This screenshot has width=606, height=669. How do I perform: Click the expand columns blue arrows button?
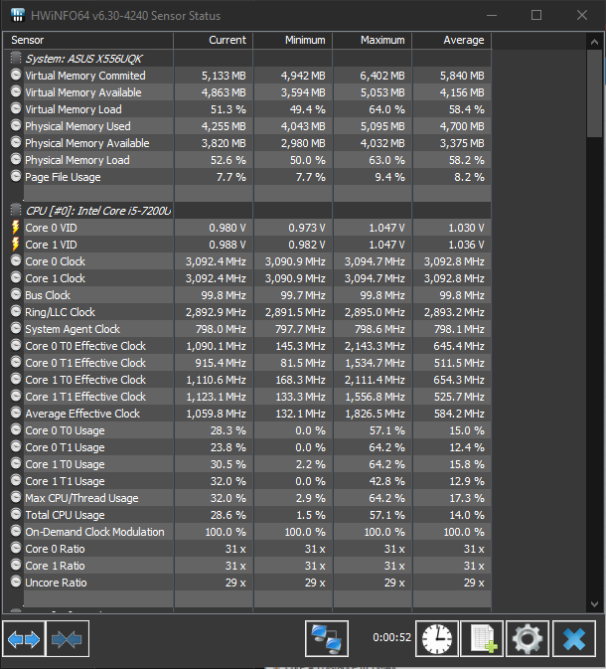[24, 639]
